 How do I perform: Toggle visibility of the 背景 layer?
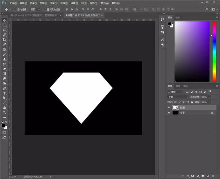pos(169,113)
